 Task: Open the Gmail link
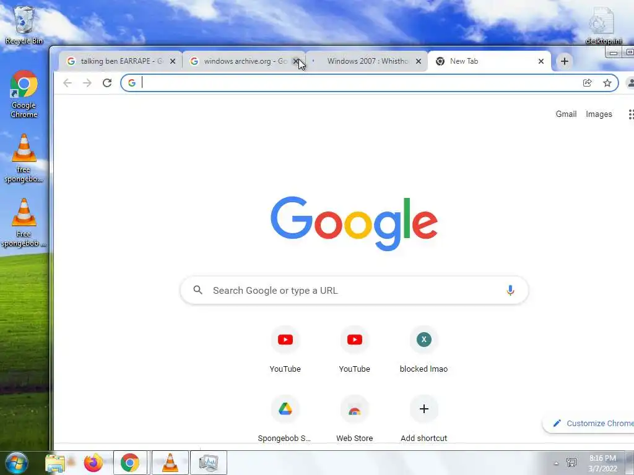pos(566,114)
